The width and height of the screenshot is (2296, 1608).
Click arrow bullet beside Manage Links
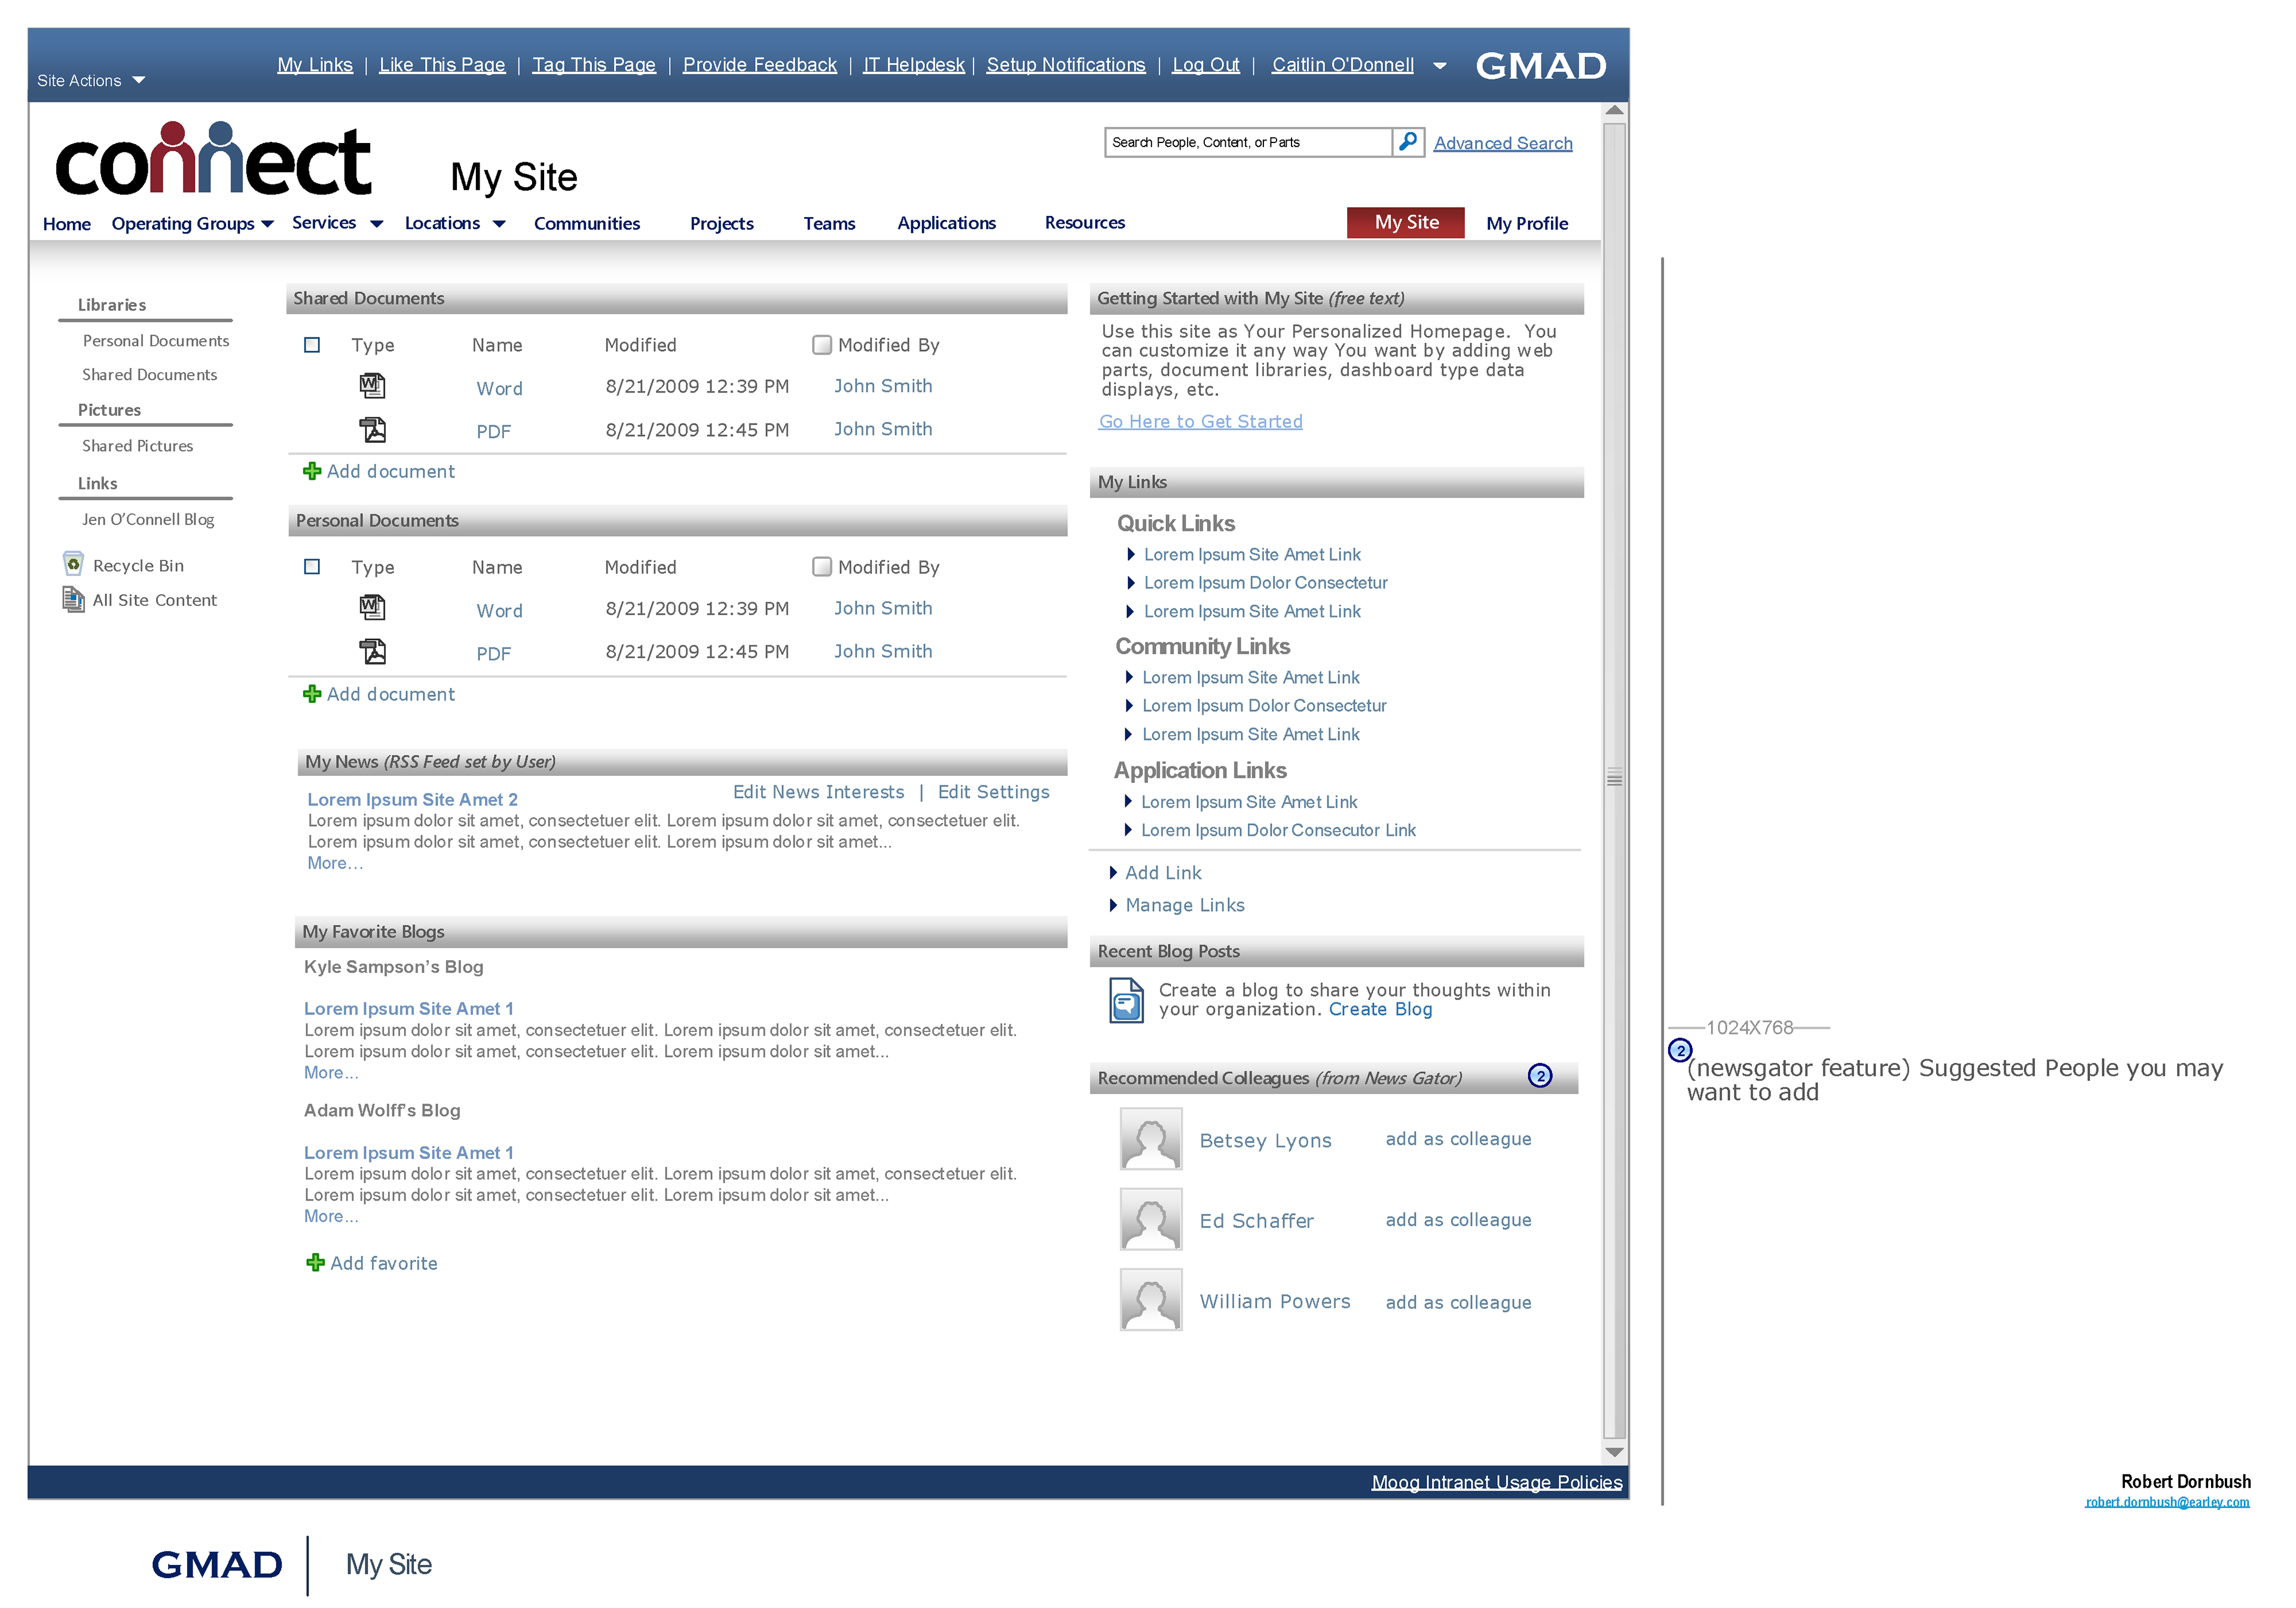[x=1113, y=906]
